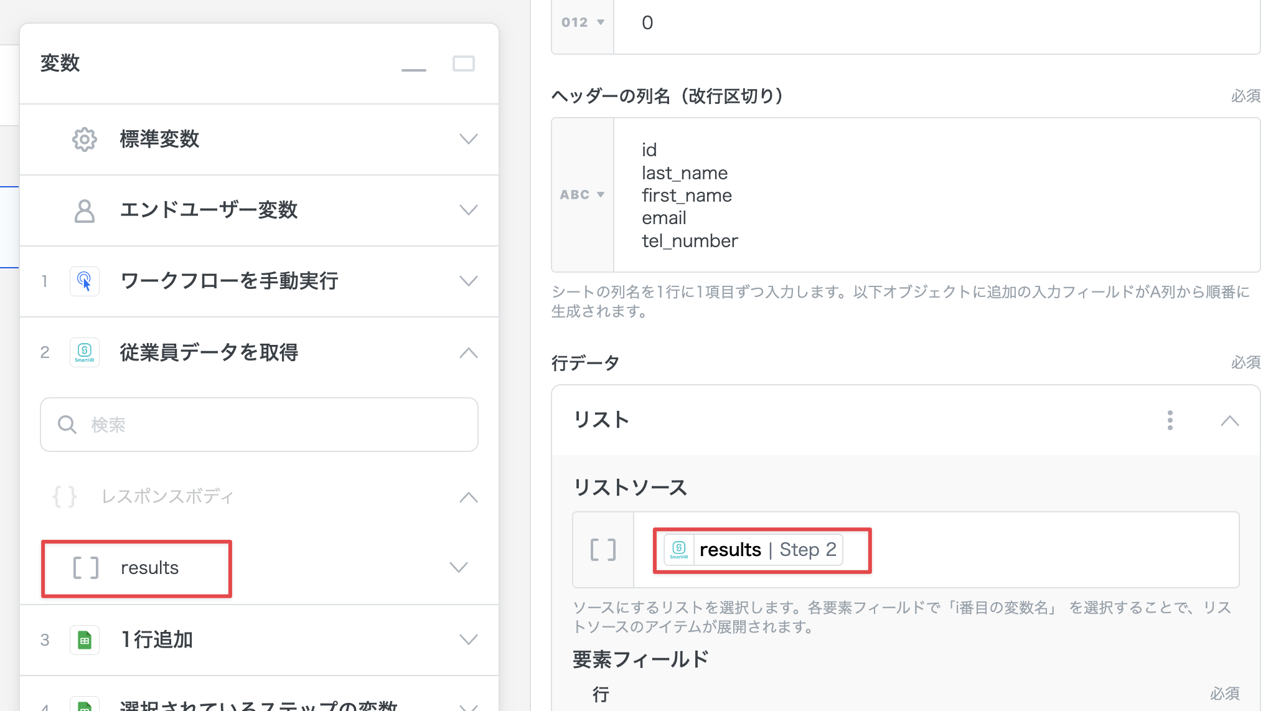Collapse the レスポンスボディ tree node
Image resolution: width=1281 pixels, height=711 pixels.
468,497
